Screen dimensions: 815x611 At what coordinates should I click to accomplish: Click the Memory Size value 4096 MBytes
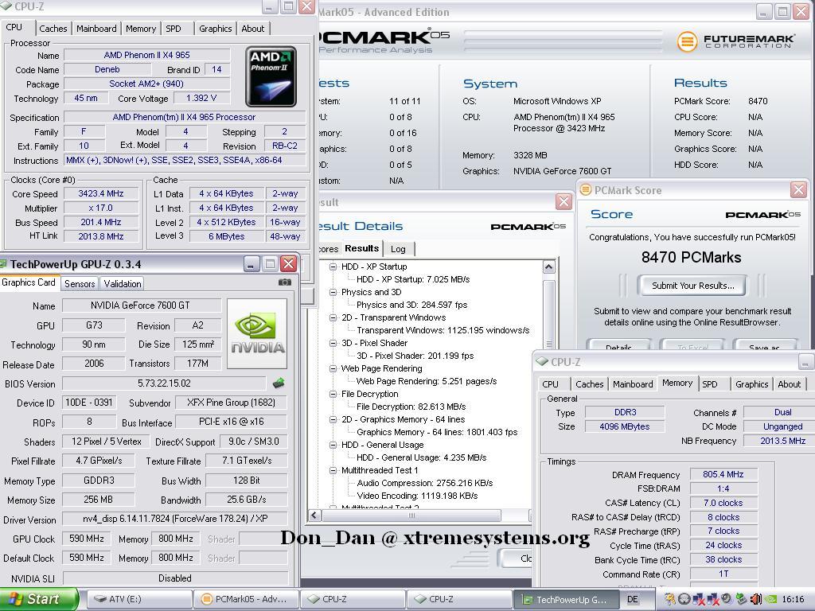coord(625,426)
